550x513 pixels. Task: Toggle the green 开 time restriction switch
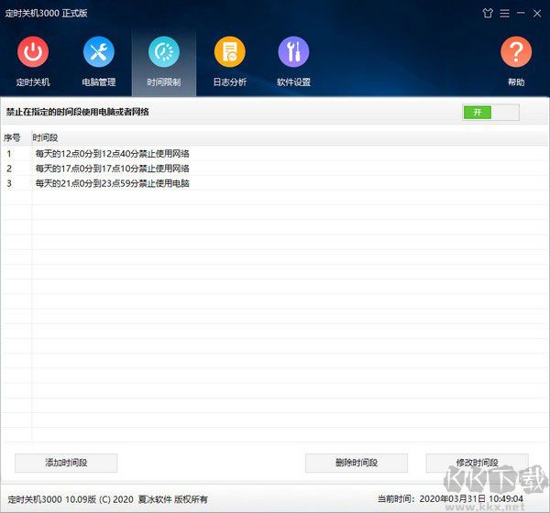pos(490,112)
